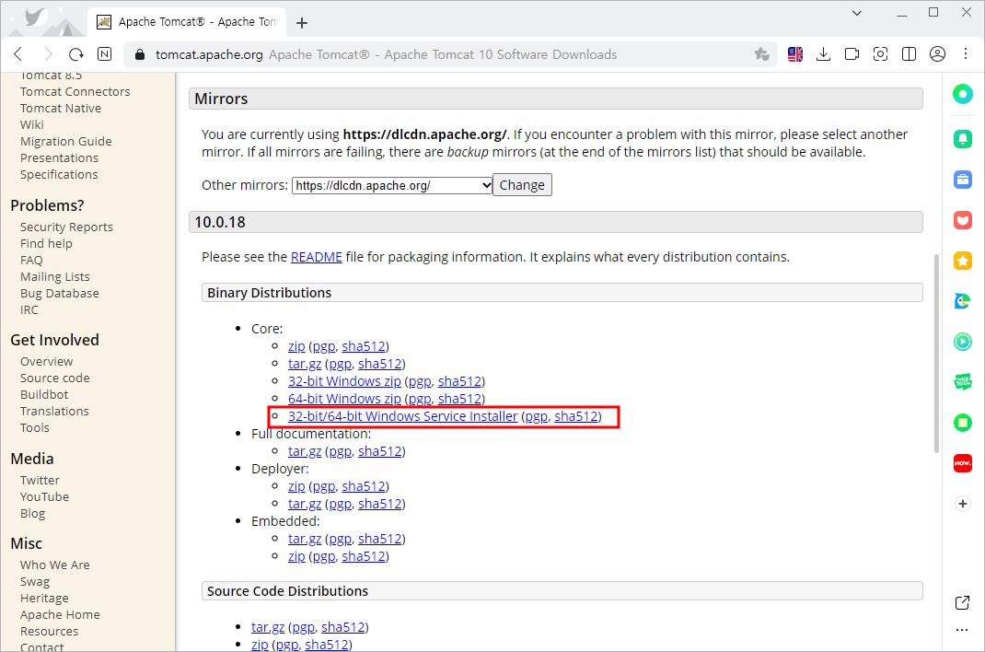Image resolution: width=985 pixels, height=652 pixels.
Task: Open the browser three-dot menu
Action: coord(966,54)
